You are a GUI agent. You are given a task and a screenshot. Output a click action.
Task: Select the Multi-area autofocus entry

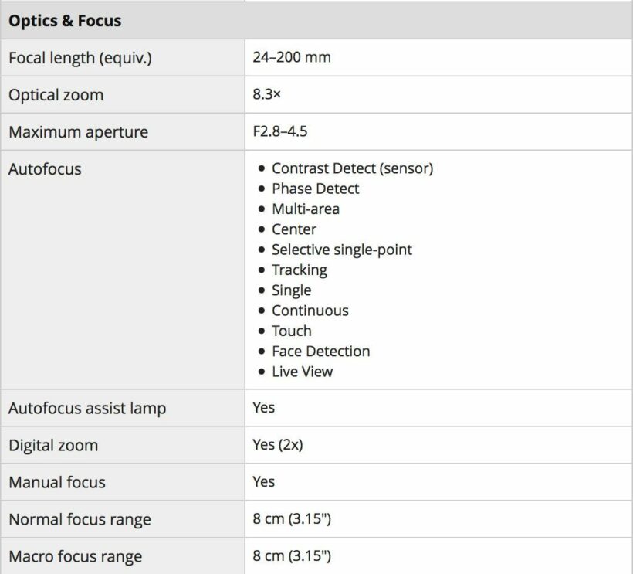point(306,209)
